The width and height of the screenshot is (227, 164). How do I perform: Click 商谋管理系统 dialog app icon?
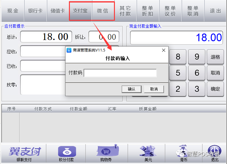pyautogui.click(x=69, y=50)
